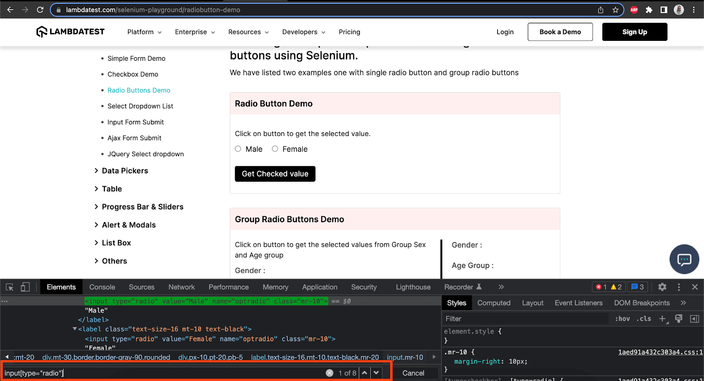Click the LambdaTest logo
Image resolution: width=704 pixels, height=381 pixels.
[70, 32]
